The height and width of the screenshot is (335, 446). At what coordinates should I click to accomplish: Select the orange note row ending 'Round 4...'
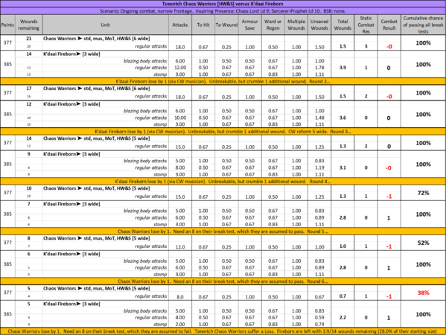(223, 182)
